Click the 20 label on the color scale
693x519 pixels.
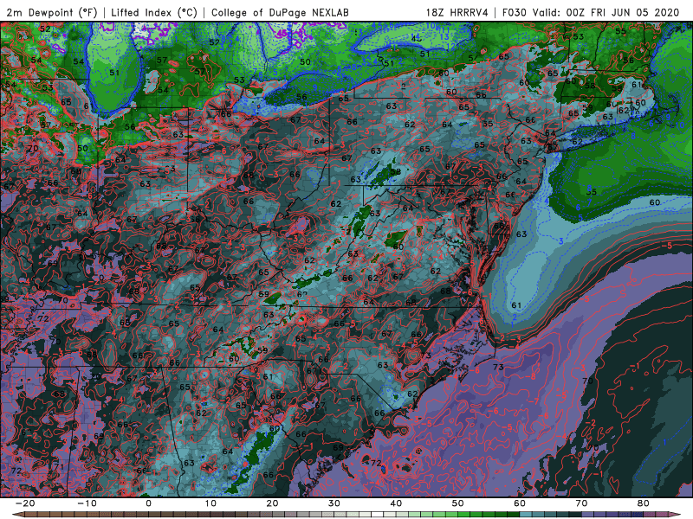click(x=272, y=503)
